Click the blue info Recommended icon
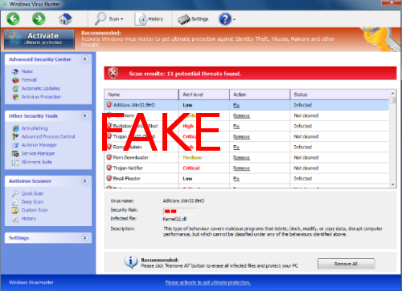 (131, 262)
